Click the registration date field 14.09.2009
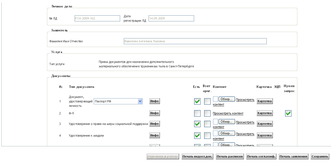This screenshot has height=165, width=331. [x=171, y=18]
